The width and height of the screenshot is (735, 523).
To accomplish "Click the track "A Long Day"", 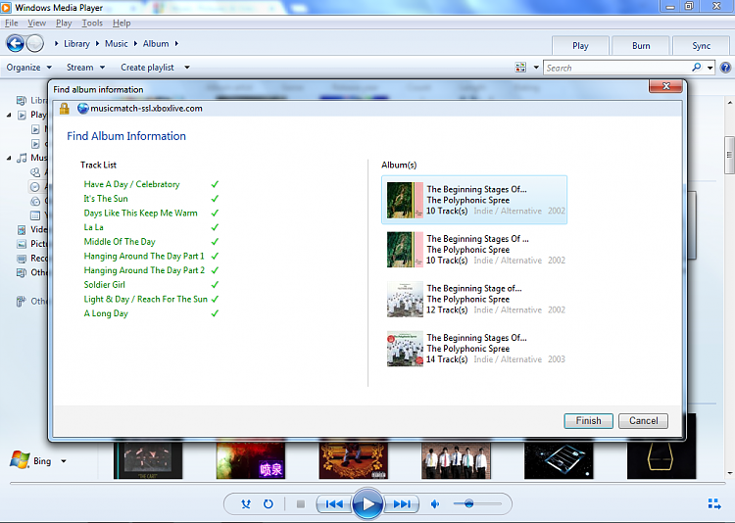I will tap(106, 313).
